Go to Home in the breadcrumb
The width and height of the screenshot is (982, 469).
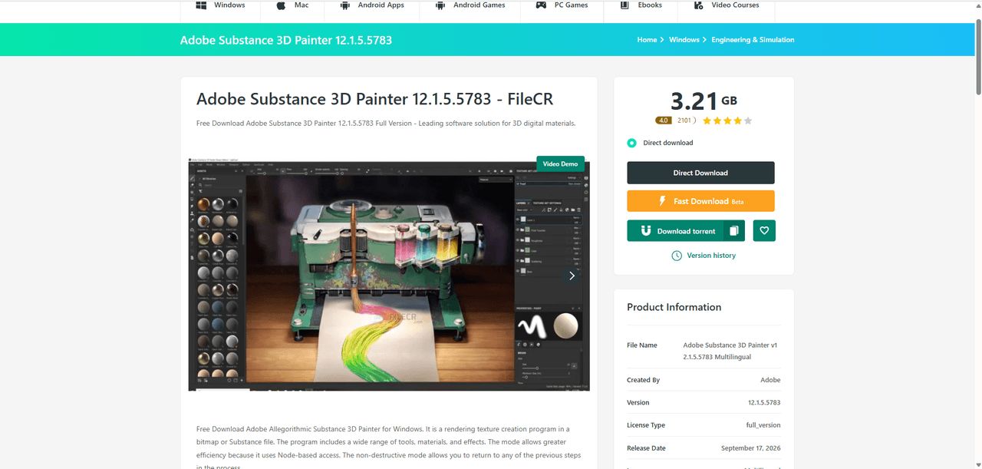(647, 40)
